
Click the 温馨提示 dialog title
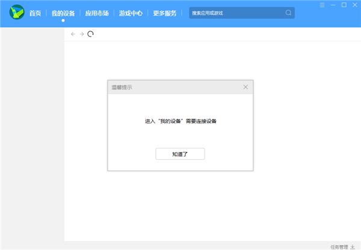122,87
